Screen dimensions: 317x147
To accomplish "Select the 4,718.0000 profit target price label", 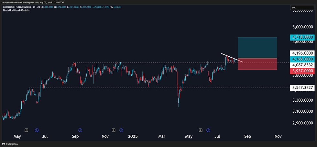I will tap(302, 38).
